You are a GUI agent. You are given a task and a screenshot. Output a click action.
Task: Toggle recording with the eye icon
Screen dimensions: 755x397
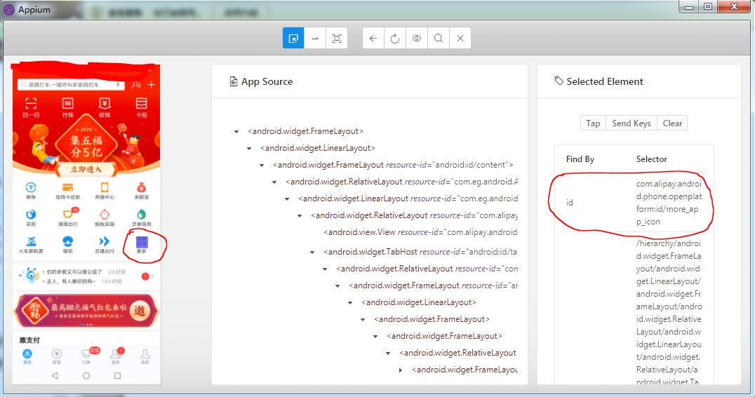(417, 38)
